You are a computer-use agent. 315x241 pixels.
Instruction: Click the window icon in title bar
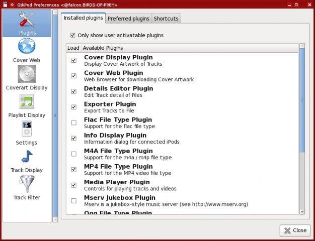5,5
